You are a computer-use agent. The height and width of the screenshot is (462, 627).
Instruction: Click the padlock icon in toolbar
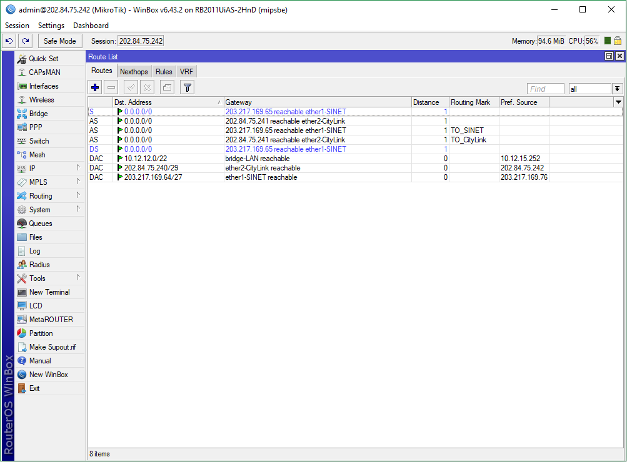pos(618,41)
